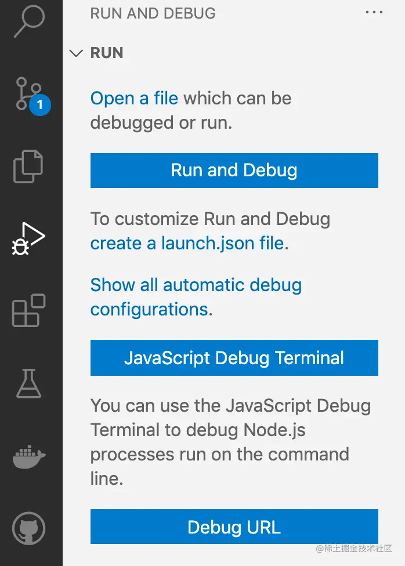Expand RUN by clicking its header text
Screen dimensions: 405x566
click(106, 53)
